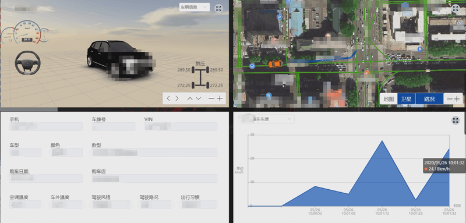Open the 车速 chart metric dropdown
This screenshot has width=466, height=223.
tap(267, 119)
